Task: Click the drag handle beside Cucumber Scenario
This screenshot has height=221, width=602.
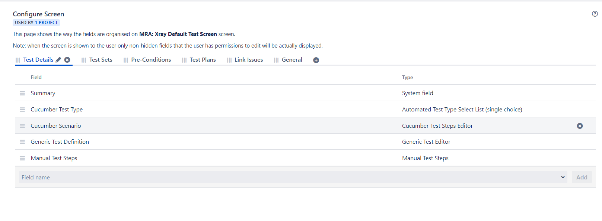Action: [22, 126]
